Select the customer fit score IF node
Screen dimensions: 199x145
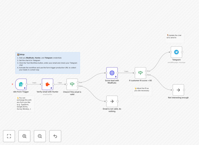[x=140, y=73]
